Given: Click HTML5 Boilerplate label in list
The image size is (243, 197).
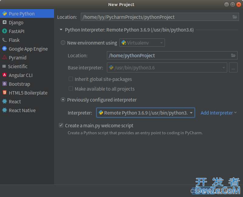Looking at the screenshot, I should coord(28,93).
